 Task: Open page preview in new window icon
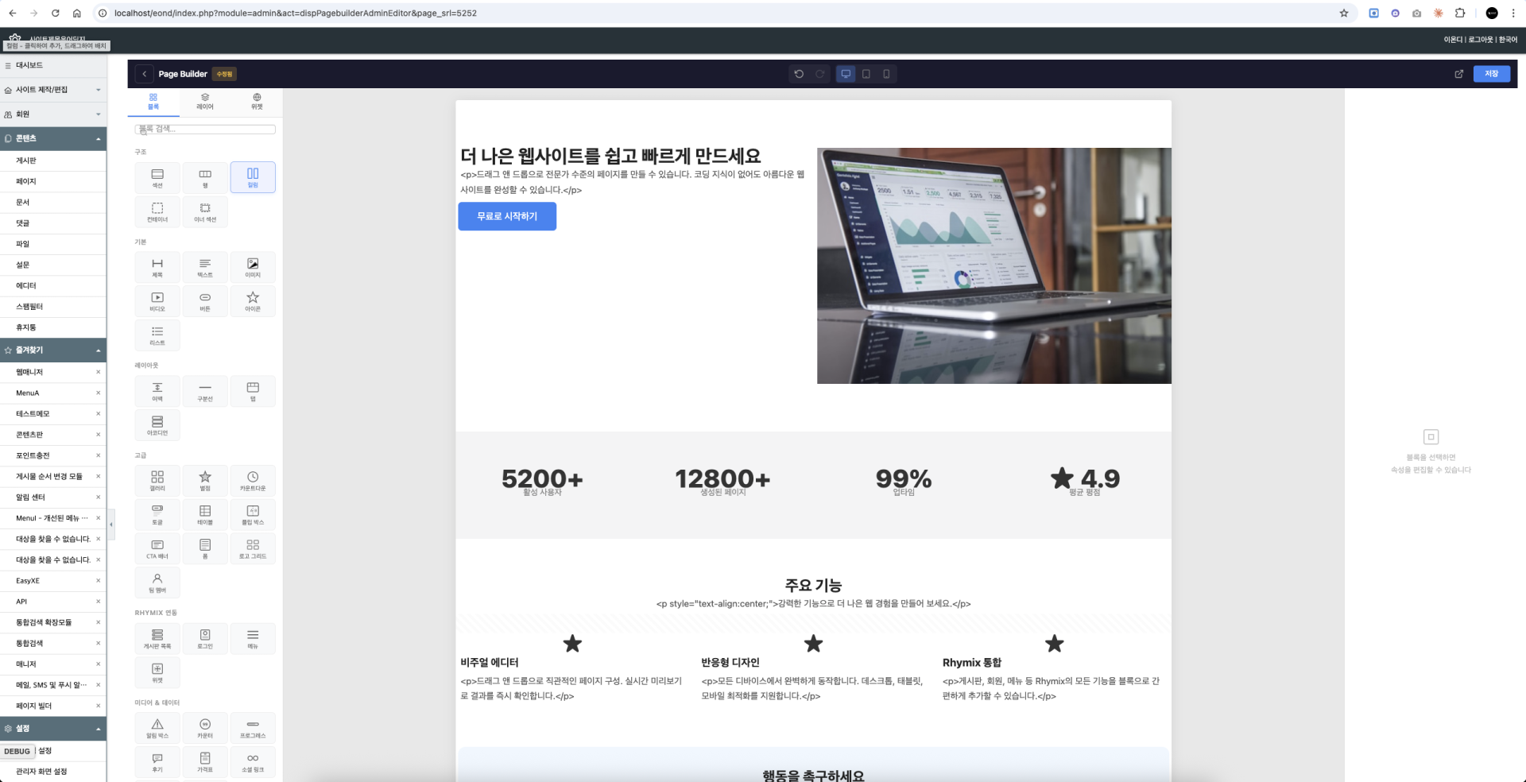pyautogui.click(x=1458, y=74)
